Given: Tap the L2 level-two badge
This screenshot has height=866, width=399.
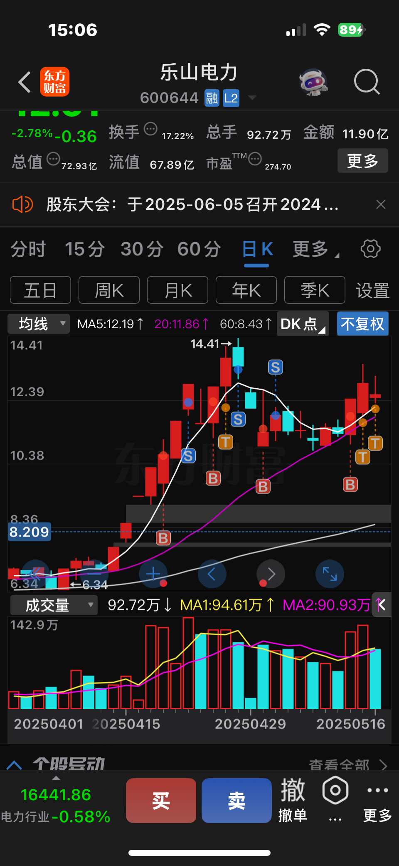Looking at the screenshot, I should click(x=231, y=98).
